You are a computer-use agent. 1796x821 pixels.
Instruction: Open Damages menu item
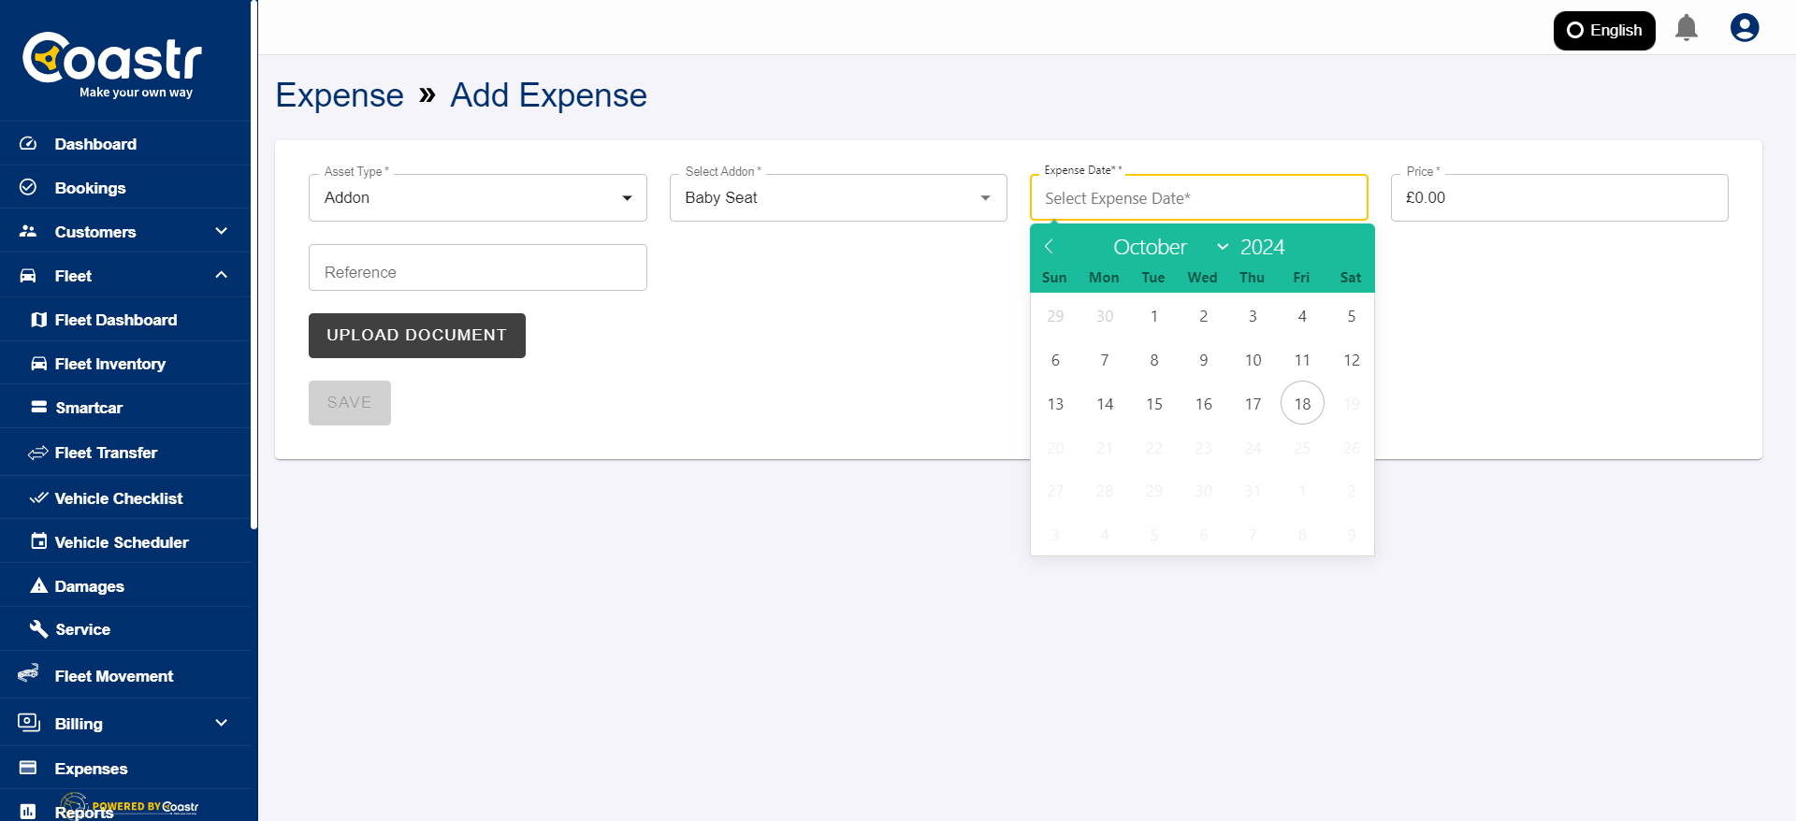click(125, 585)
